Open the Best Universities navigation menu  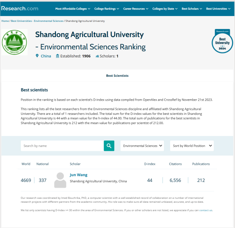click(x=218, y=9)
